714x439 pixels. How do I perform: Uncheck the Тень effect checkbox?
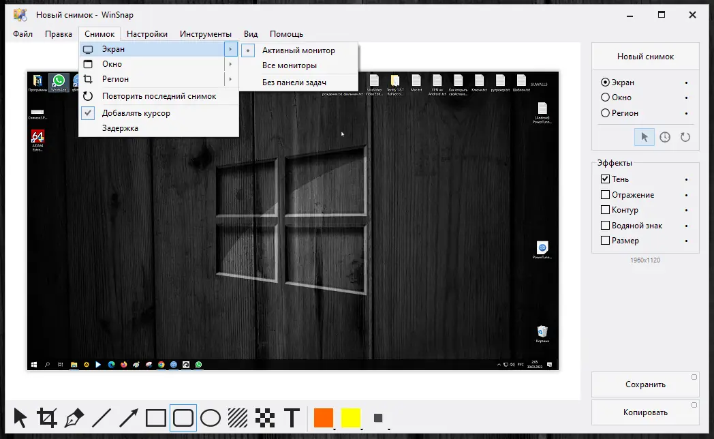coord(605,179)
